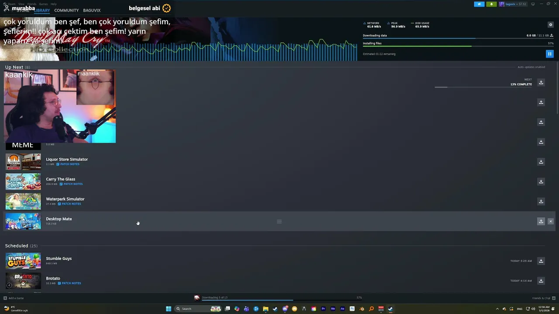Select the Waterpark Simulator game title
559x314 pixels.
[x=65, y=199]
